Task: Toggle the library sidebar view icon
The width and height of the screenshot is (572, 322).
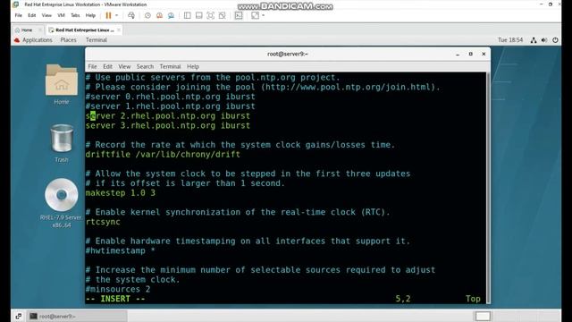Action: click(187, 15)
